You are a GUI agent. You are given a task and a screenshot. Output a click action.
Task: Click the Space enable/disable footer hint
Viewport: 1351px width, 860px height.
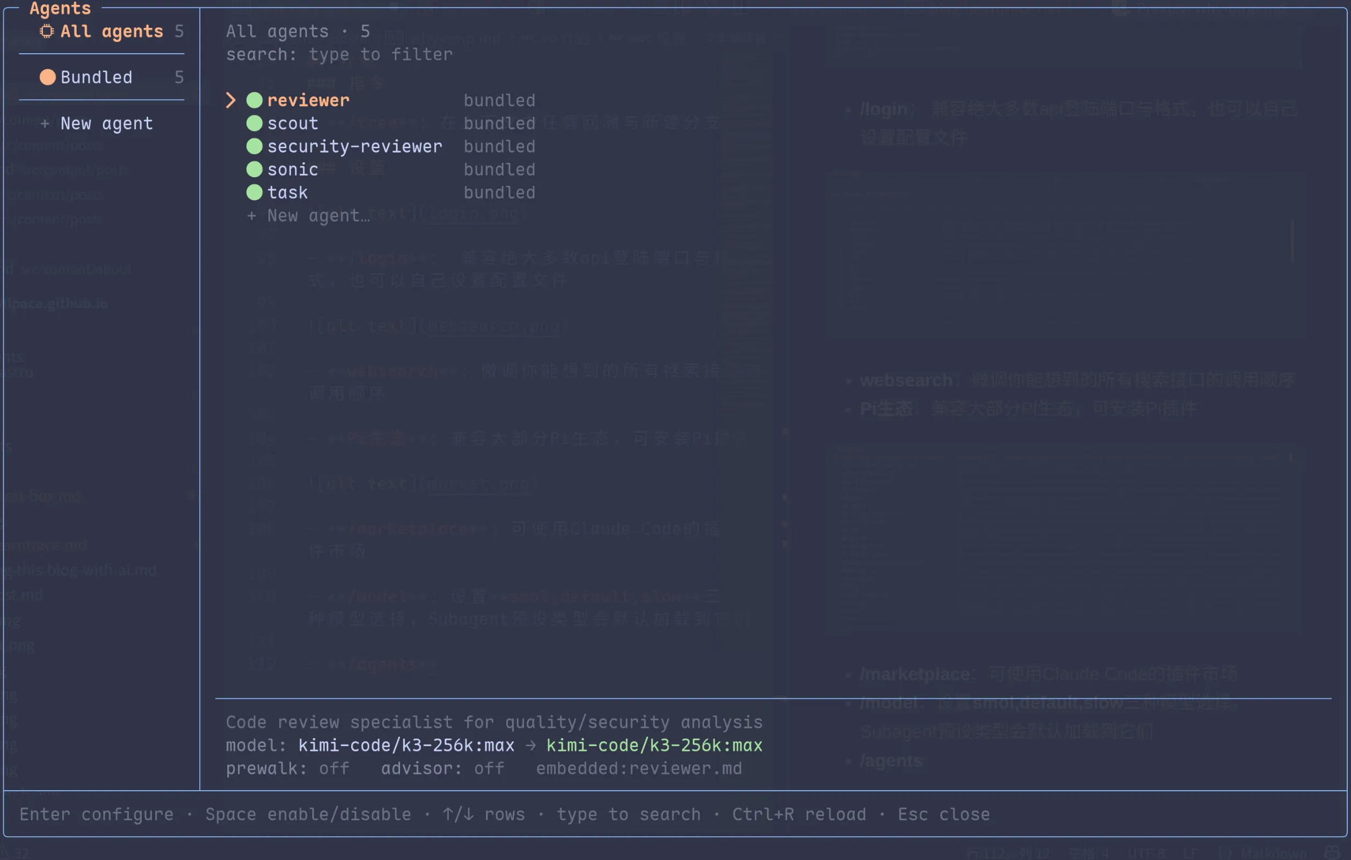point(308,814)
